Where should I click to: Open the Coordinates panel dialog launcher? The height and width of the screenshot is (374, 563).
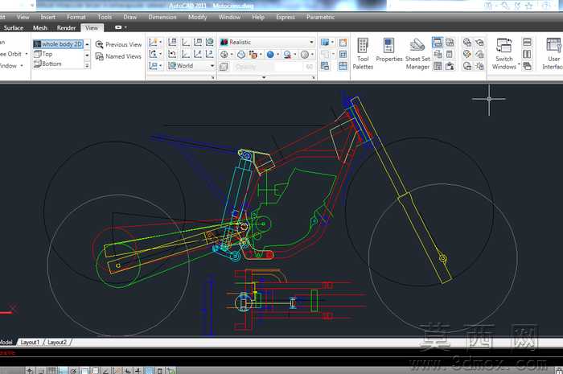tap(212, 77)
